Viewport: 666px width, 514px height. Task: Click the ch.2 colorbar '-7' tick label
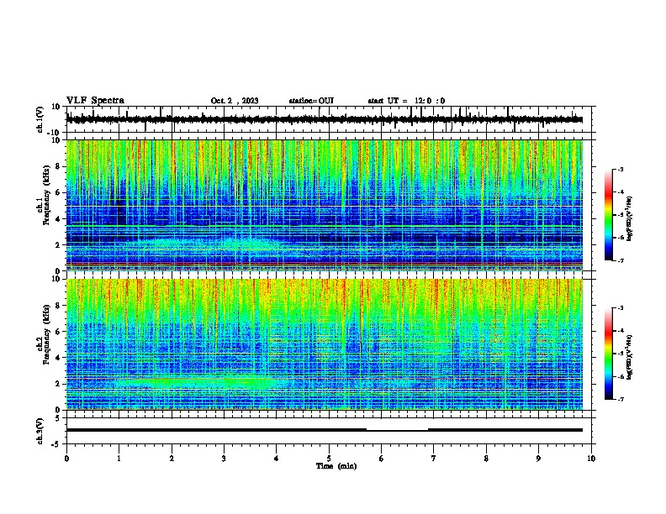tap(620, 400)
